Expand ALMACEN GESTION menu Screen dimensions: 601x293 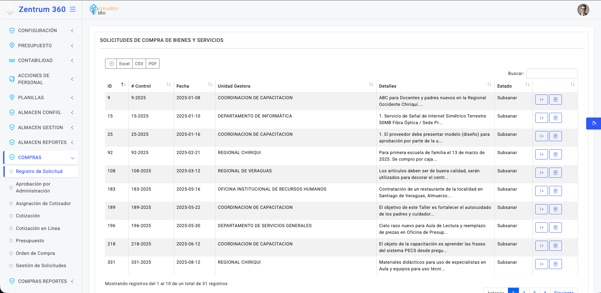click(x=41, y=128)
